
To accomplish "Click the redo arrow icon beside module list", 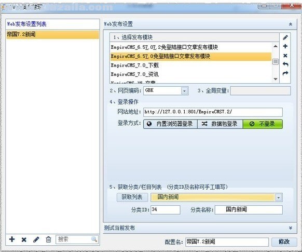I will [285, 73].
